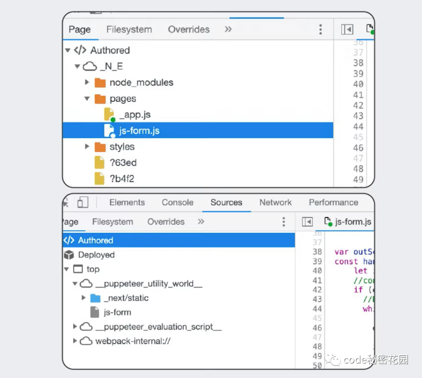Image resolution: width=422 pixels, height=378 pixels.
Task: Click the __puppeteer_utility_world__ cloud icon
Action: click(86, 283)
